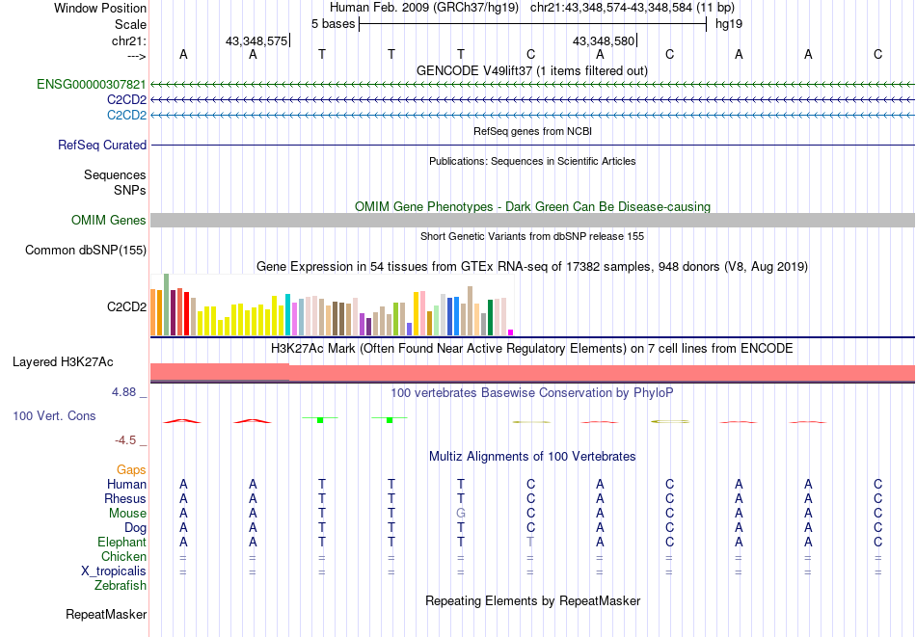Image resolution: width=916 pixels, height=637 pixels.
Task: Open Multiz Alignments of 100 Vertebrates title
Action: point(532,457)
